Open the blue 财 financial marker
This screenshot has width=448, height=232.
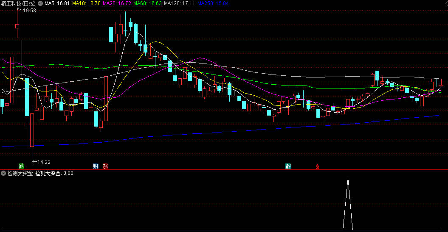(x=96, y=166)
